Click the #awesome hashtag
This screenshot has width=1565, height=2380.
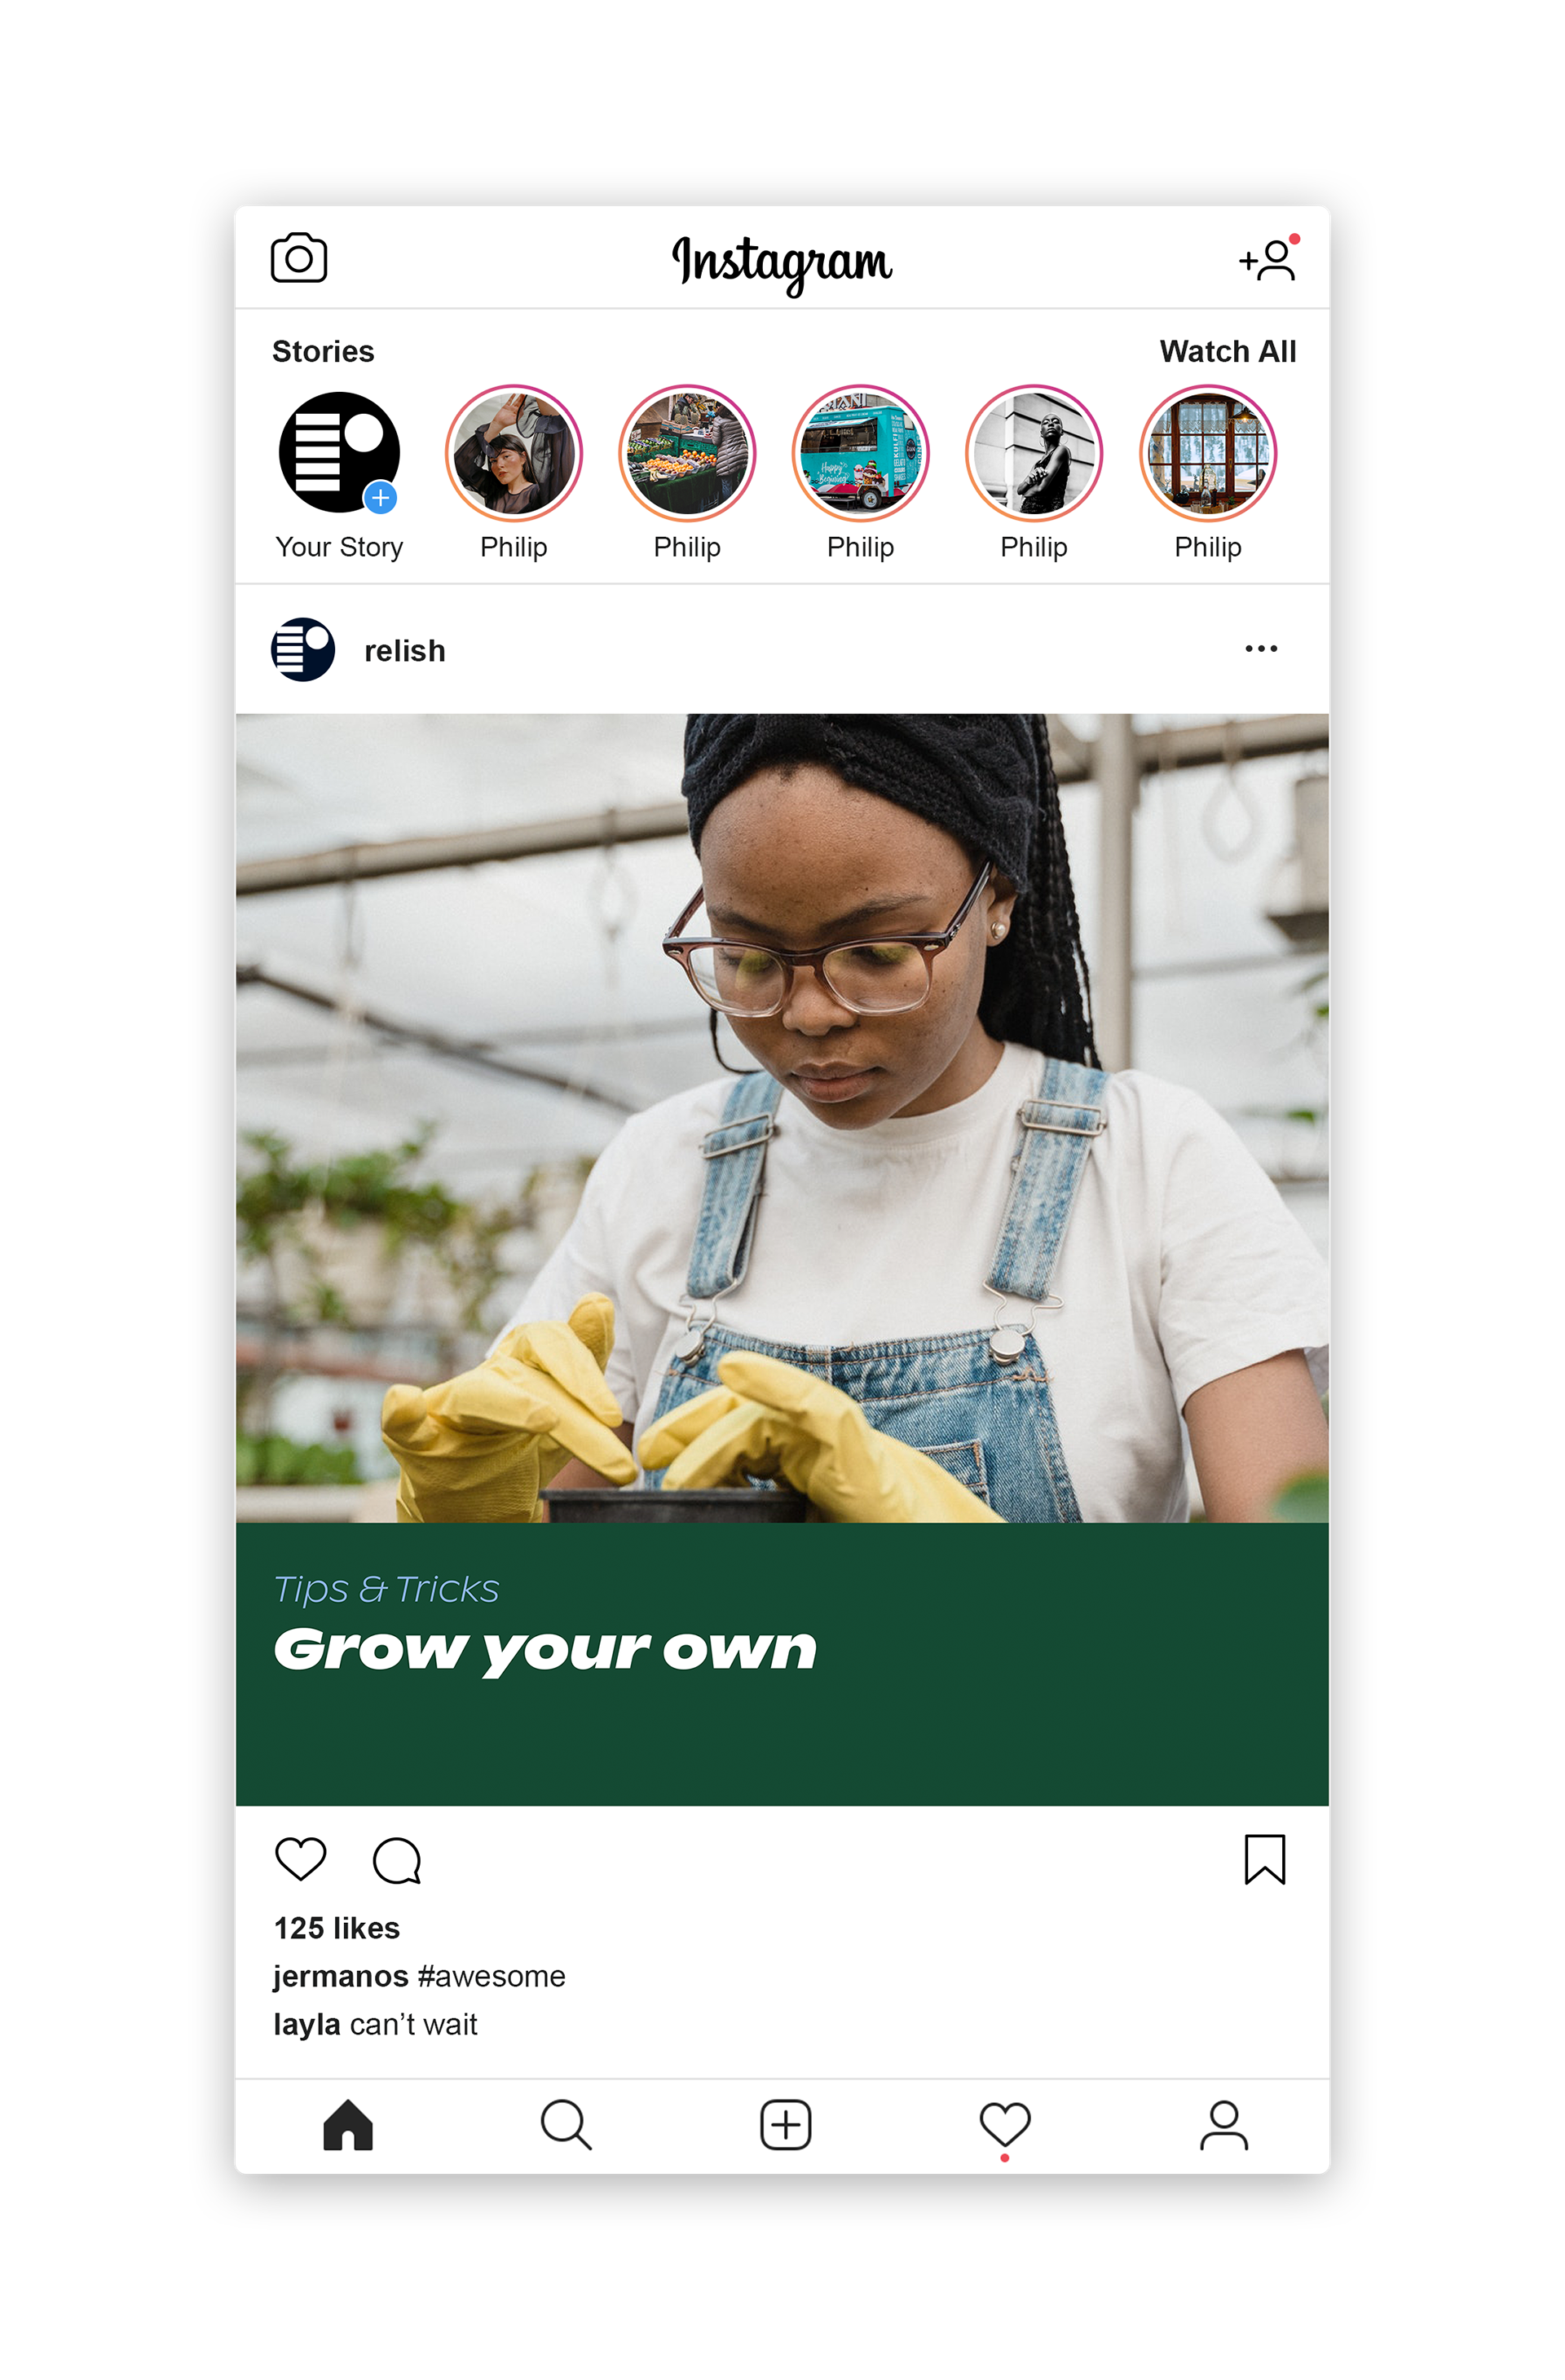pos(492,1976)
